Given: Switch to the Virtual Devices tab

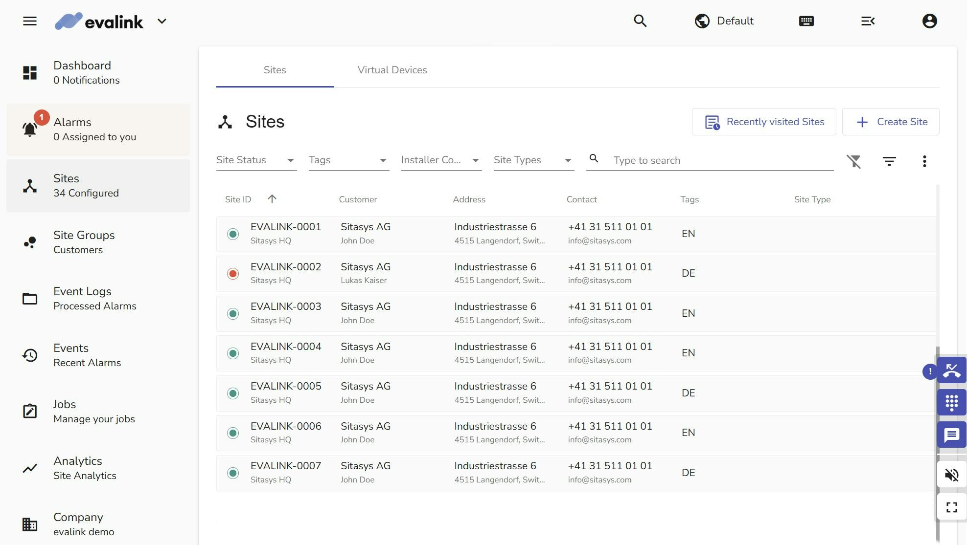Looking at the screenshot, I should click(x=392, y=70).
